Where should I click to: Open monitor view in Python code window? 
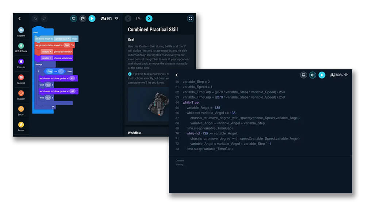[303, 75]
